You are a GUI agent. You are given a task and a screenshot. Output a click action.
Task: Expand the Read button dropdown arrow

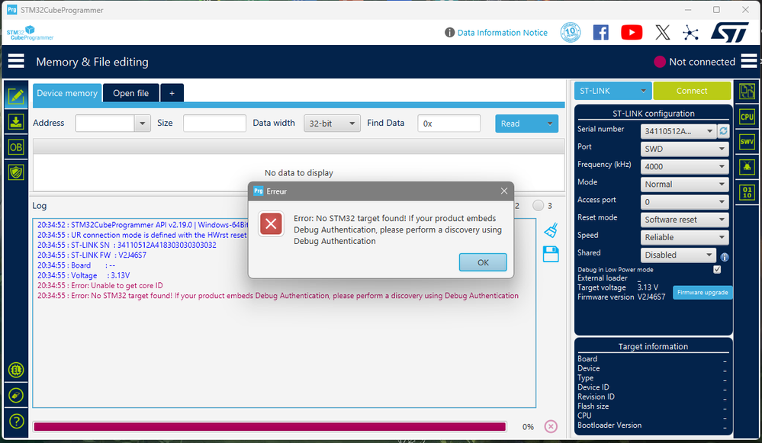550,124
